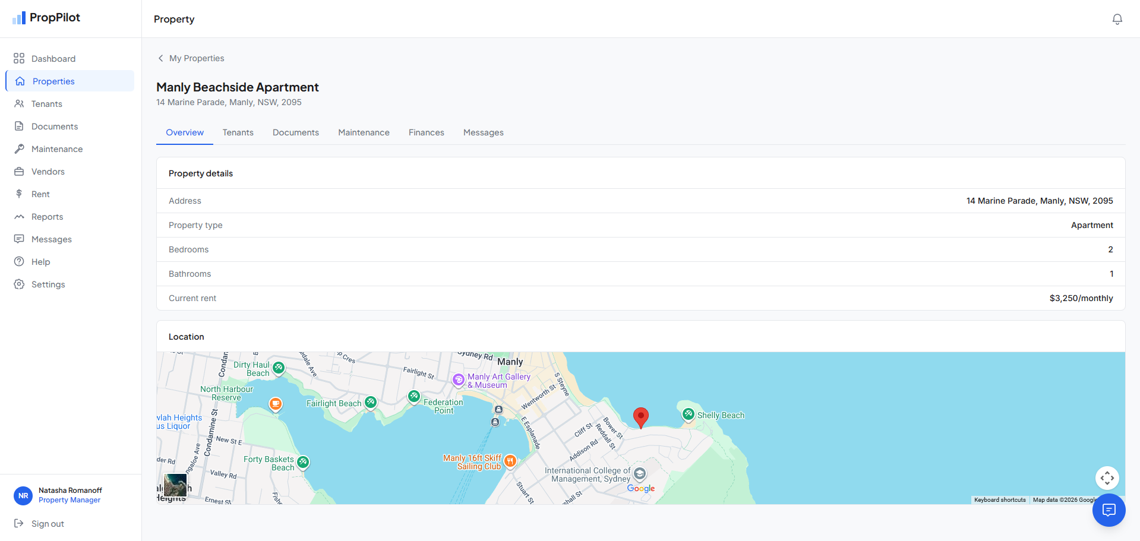The width and height of the screenshot is (1140, 541).
Task: Click the Reports chart icon
Action: coord(19,216)
